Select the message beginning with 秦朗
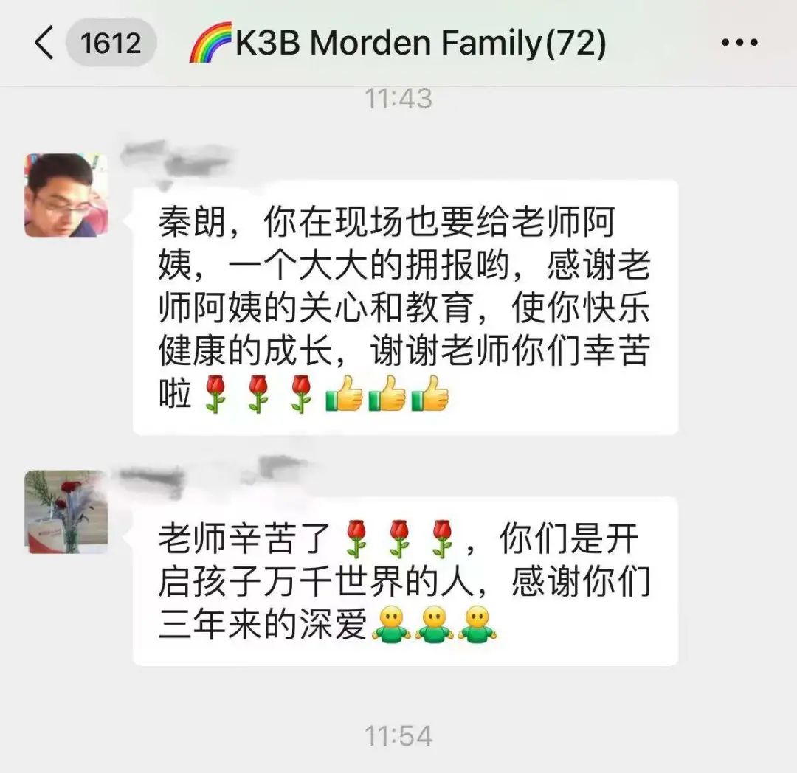 point(405,308)
